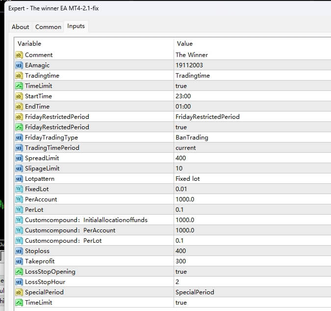
Task: Edit the StartTime value 23:00
Action: 252,96
